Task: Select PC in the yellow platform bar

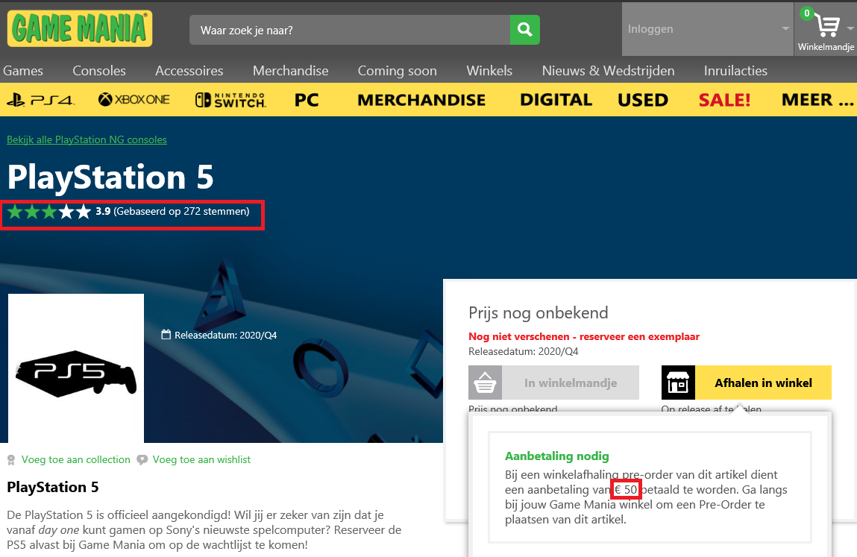Action: pos(307,100)
